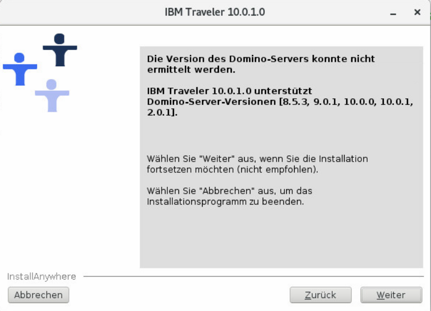Viewport: 431px width, 311px height.
Task: Click the light lavender person figure icon
Action: pos(52,95)
